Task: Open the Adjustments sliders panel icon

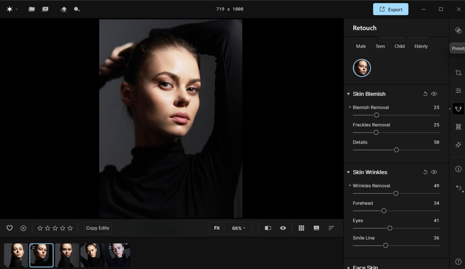Action: (458, 91)
